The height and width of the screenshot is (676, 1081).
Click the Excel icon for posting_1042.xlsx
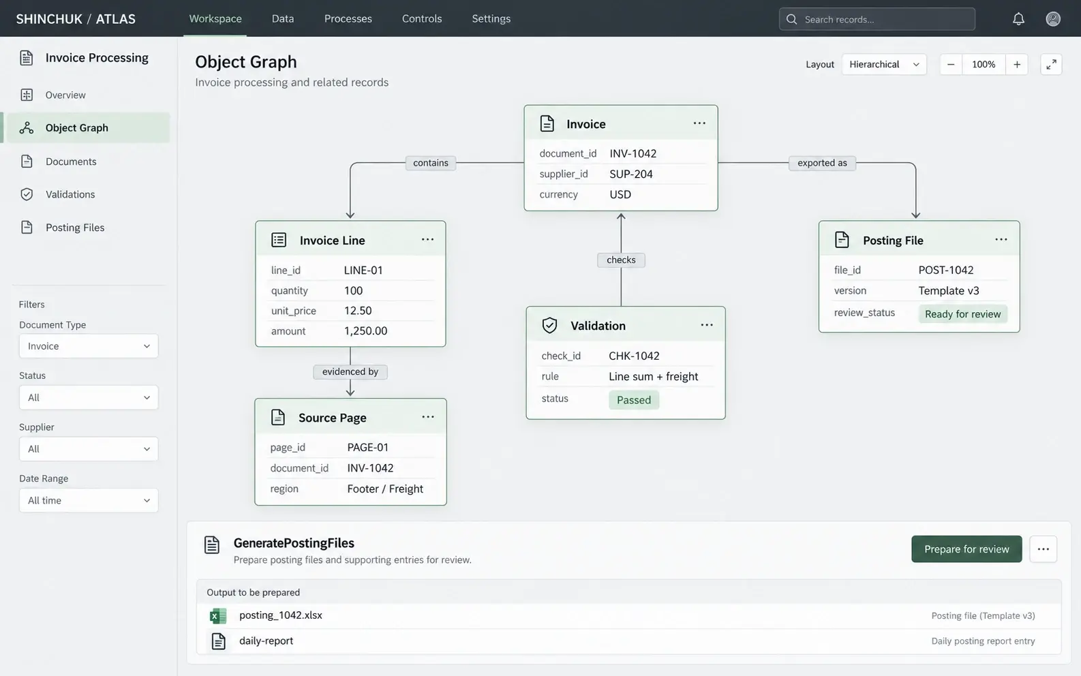tap(218, 616)
